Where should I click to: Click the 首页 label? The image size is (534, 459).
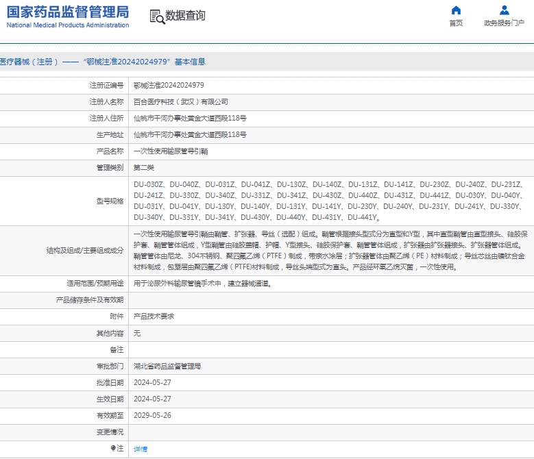[456, 23]
